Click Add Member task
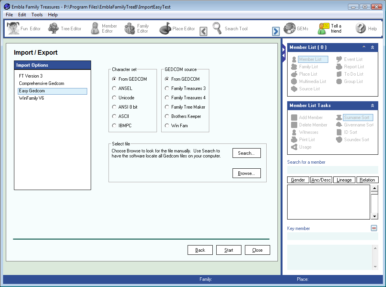The height and width of the screenshot is (287, 386). 307,118
